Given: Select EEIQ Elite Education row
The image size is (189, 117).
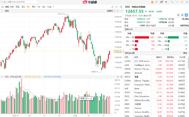Looking at the screenshot, I should 155,96.
